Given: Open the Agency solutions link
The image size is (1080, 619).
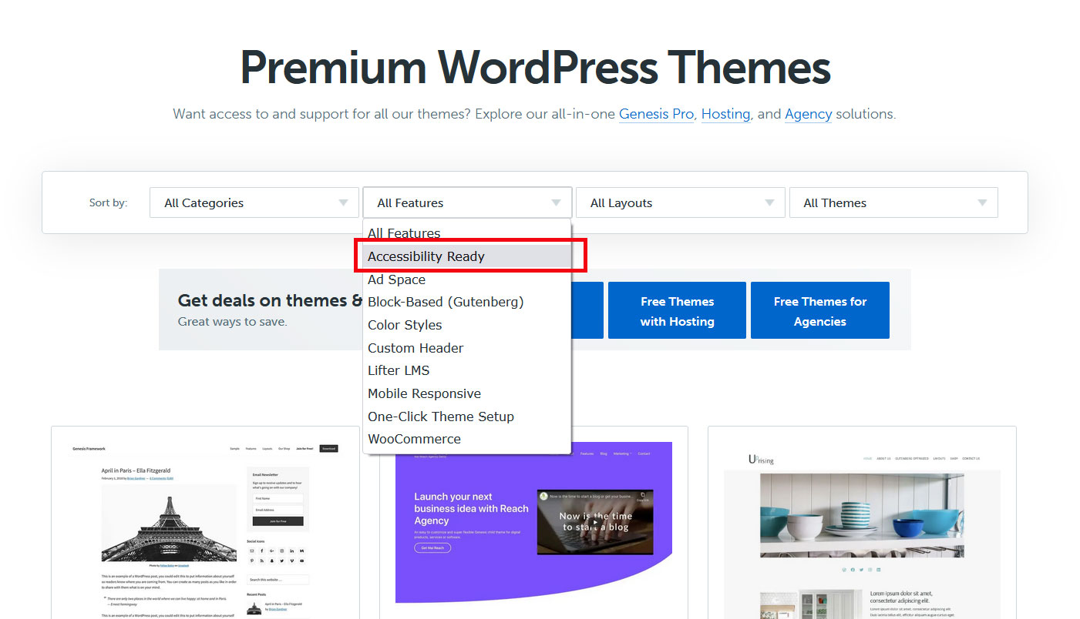Looking at the screenshot, I should 808,114.
